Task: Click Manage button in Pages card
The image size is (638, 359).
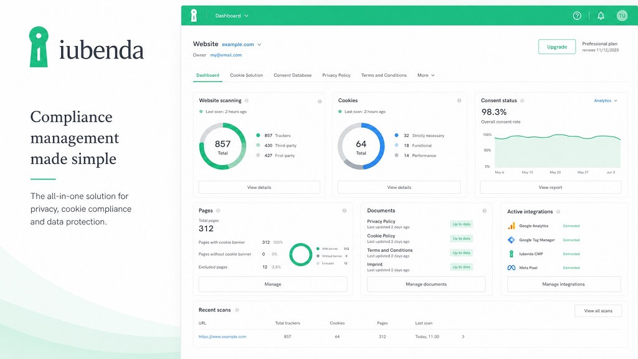Action: (273, 284)
